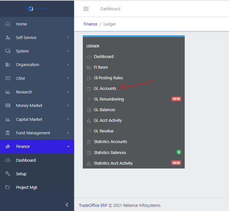The width and height of the screenshot is (229, 211).
Task: Expand the Self Service chevron
Action: 68,37
